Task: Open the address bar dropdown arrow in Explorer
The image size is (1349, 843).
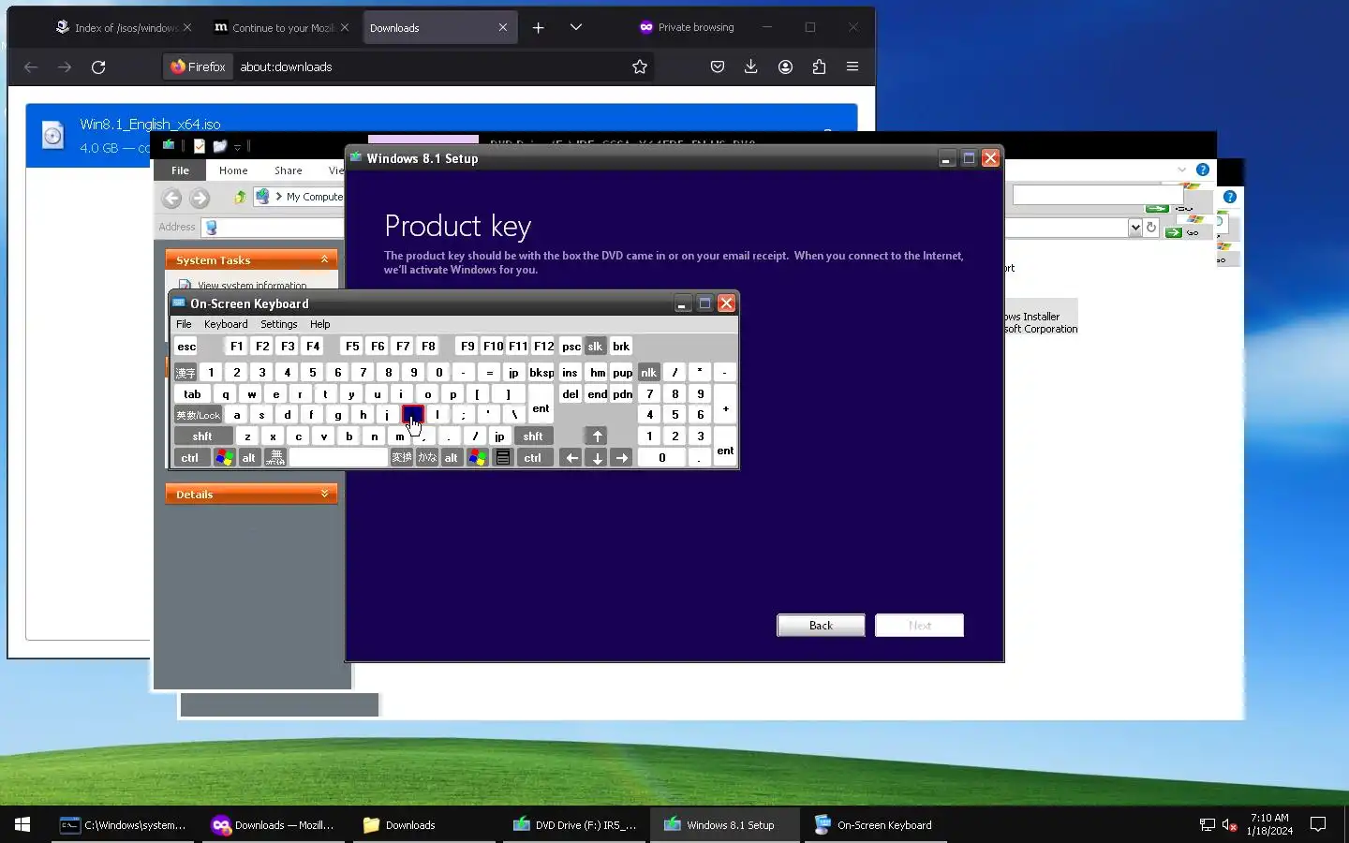Action: click(1135, 227)
